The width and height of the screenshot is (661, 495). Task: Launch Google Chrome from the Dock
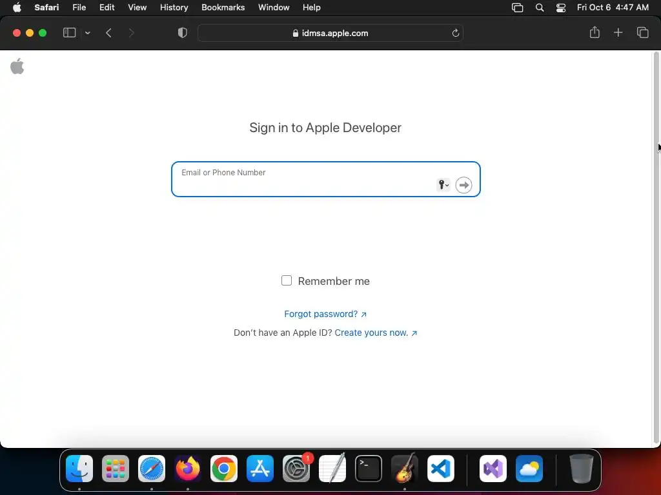224,469
